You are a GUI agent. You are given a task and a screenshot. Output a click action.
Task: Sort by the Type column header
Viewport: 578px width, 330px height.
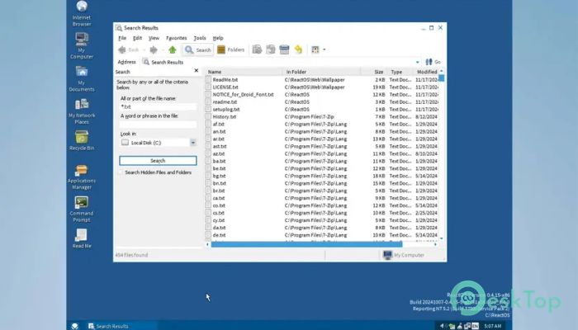tap(400, 72)
